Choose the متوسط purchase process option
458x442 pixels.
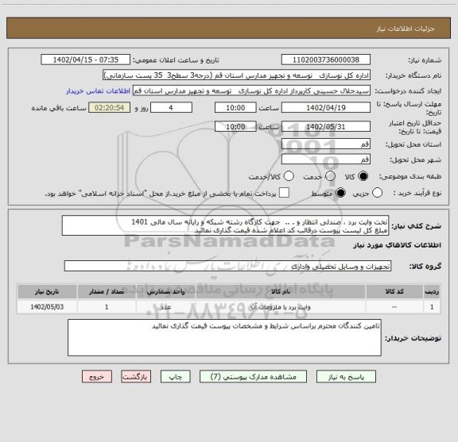(x=340, y=193)
